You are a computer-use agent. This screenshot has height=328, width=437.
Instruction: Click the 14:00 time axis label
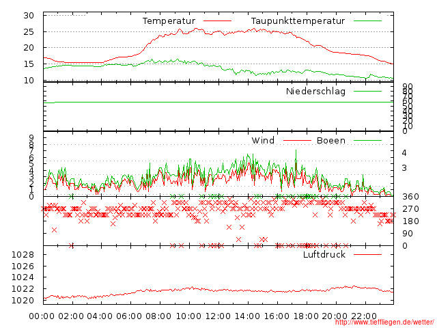[x=247, y=316]
